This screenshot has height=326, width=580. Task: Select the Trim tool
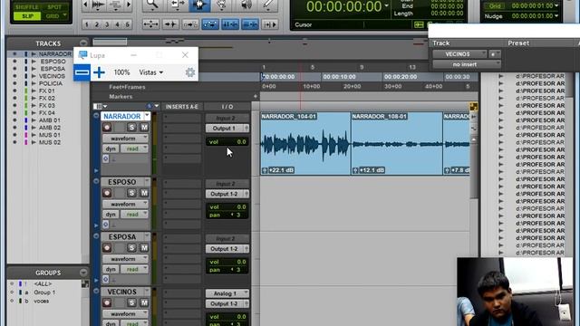coord(178,5)
